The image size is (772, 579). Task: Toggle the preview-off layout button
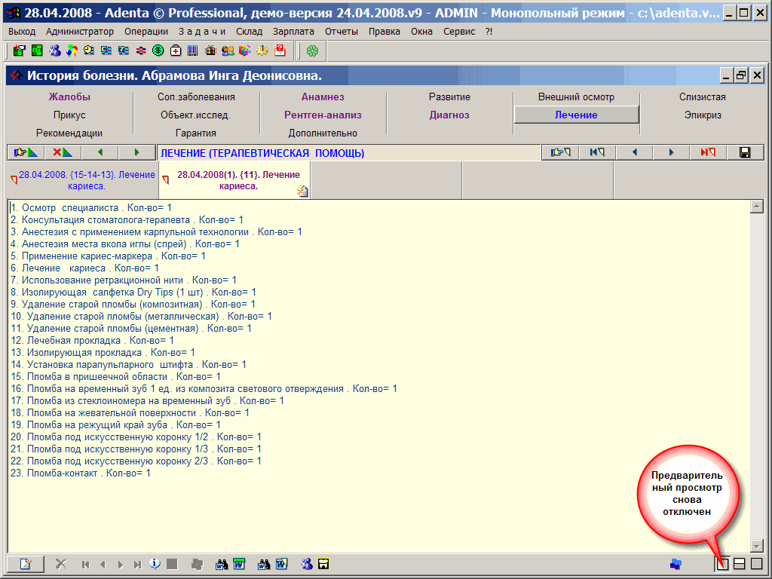tap(722, 563)
